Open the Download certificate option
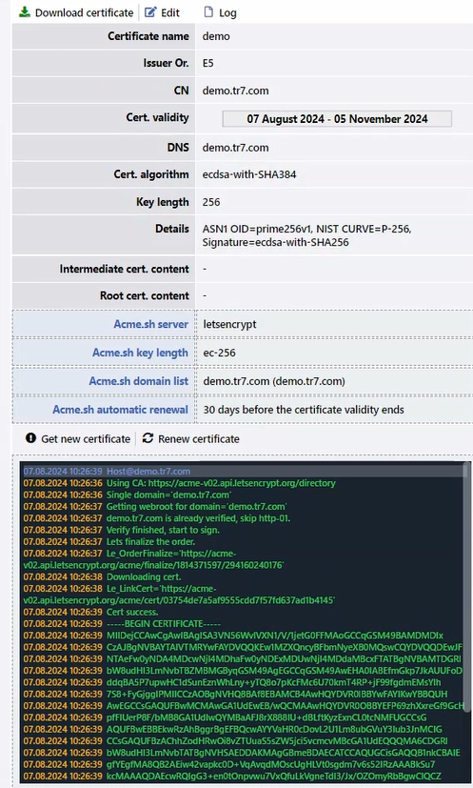 pos(76,12)
